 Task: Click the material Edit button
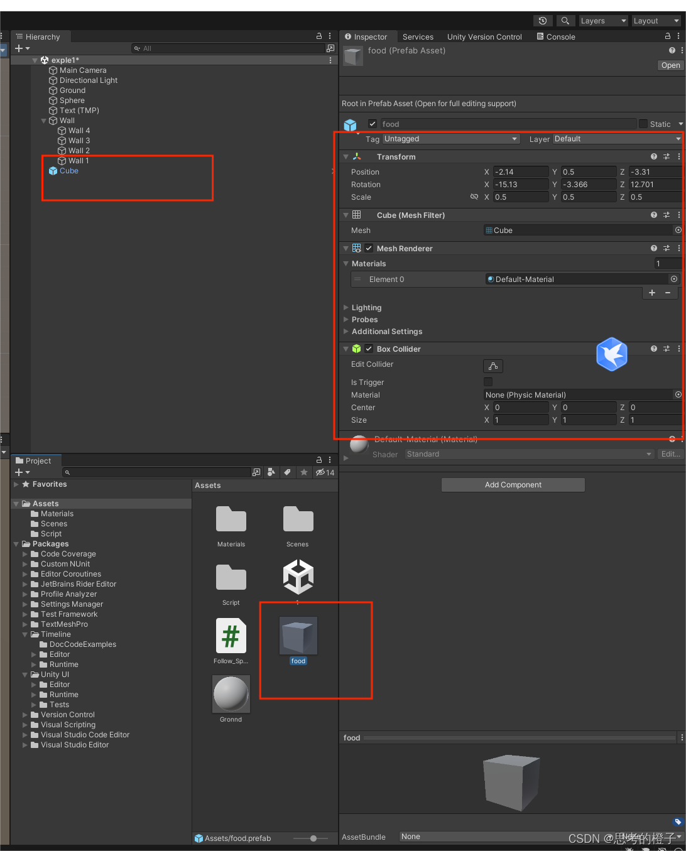(670, 454)
